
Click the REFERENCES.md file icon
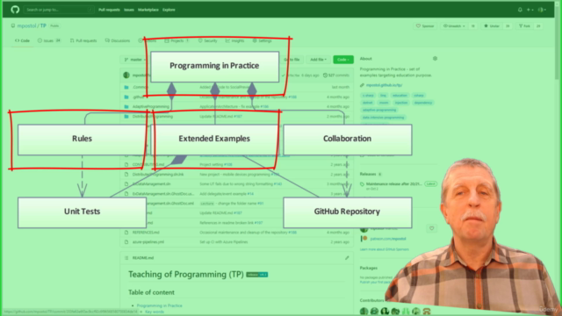pos(126,232)
